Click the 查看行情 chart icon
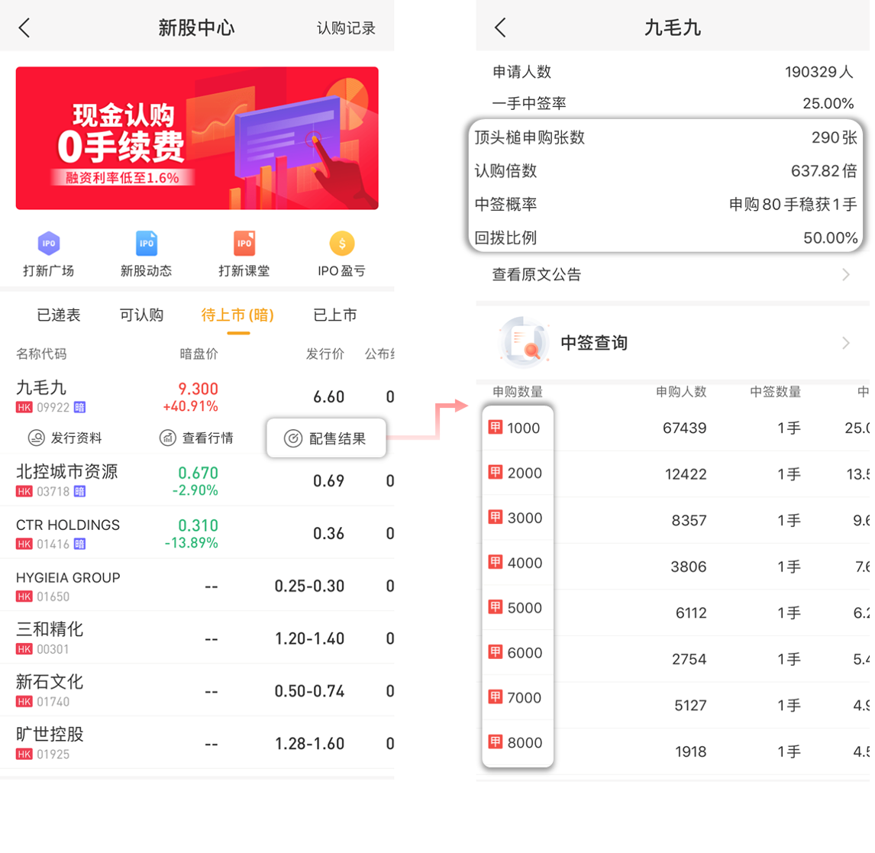Viewport: 875px width, 853px height. click(x=167, y=438)
